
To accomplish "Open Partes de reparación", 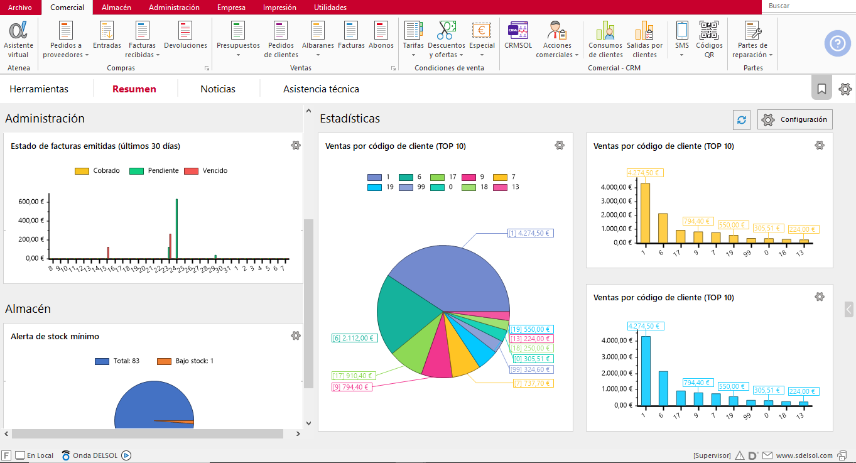I will tap(752, 40).
